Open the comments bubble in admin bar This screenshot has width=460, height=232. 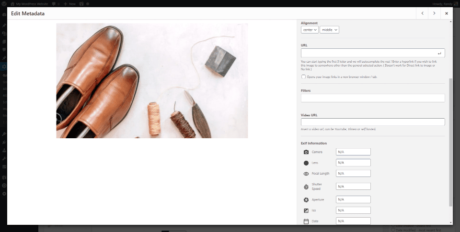(55, 4)
